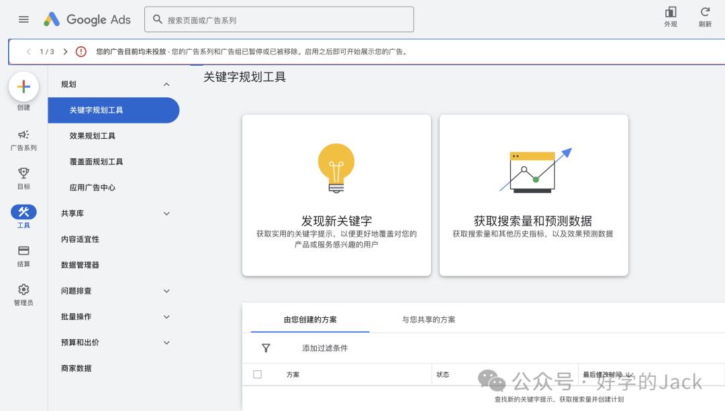Expand the 预算和出价 section

[x=166, y=342]
